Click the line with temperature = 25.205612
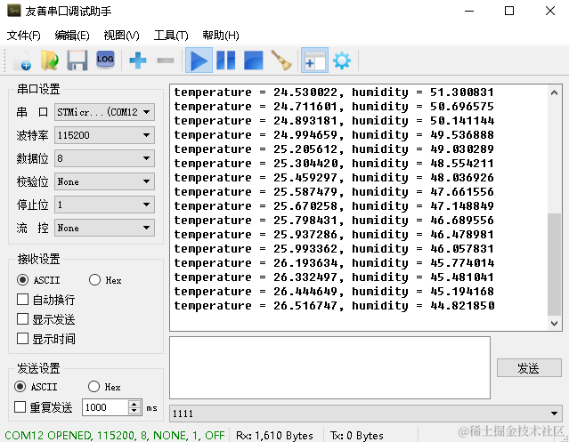The image size is (569, 442). (x=334, y=149)
